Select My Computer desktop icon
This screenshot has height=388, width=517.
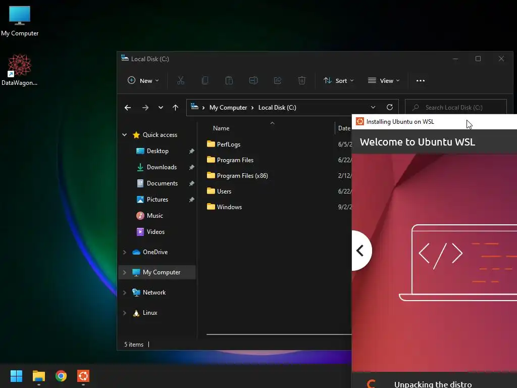(x=20, y=21)
